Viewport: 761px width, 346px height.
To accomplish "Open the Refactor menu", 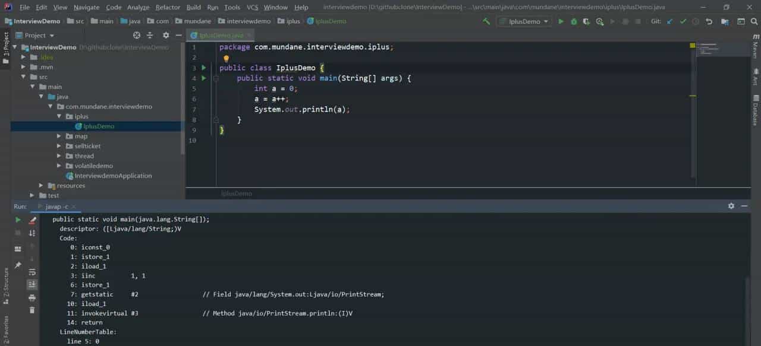I will (x=168, y=7).
